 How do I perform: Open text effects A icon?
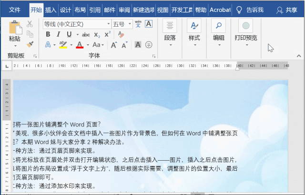pyautogui.click(x=48, y=45)
